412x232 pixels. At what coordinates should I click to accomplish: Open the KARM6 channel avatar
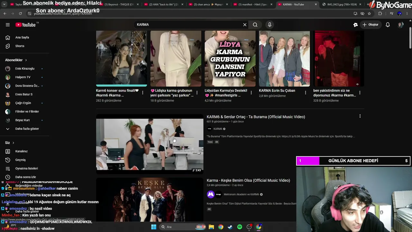(x=210, y=129)
